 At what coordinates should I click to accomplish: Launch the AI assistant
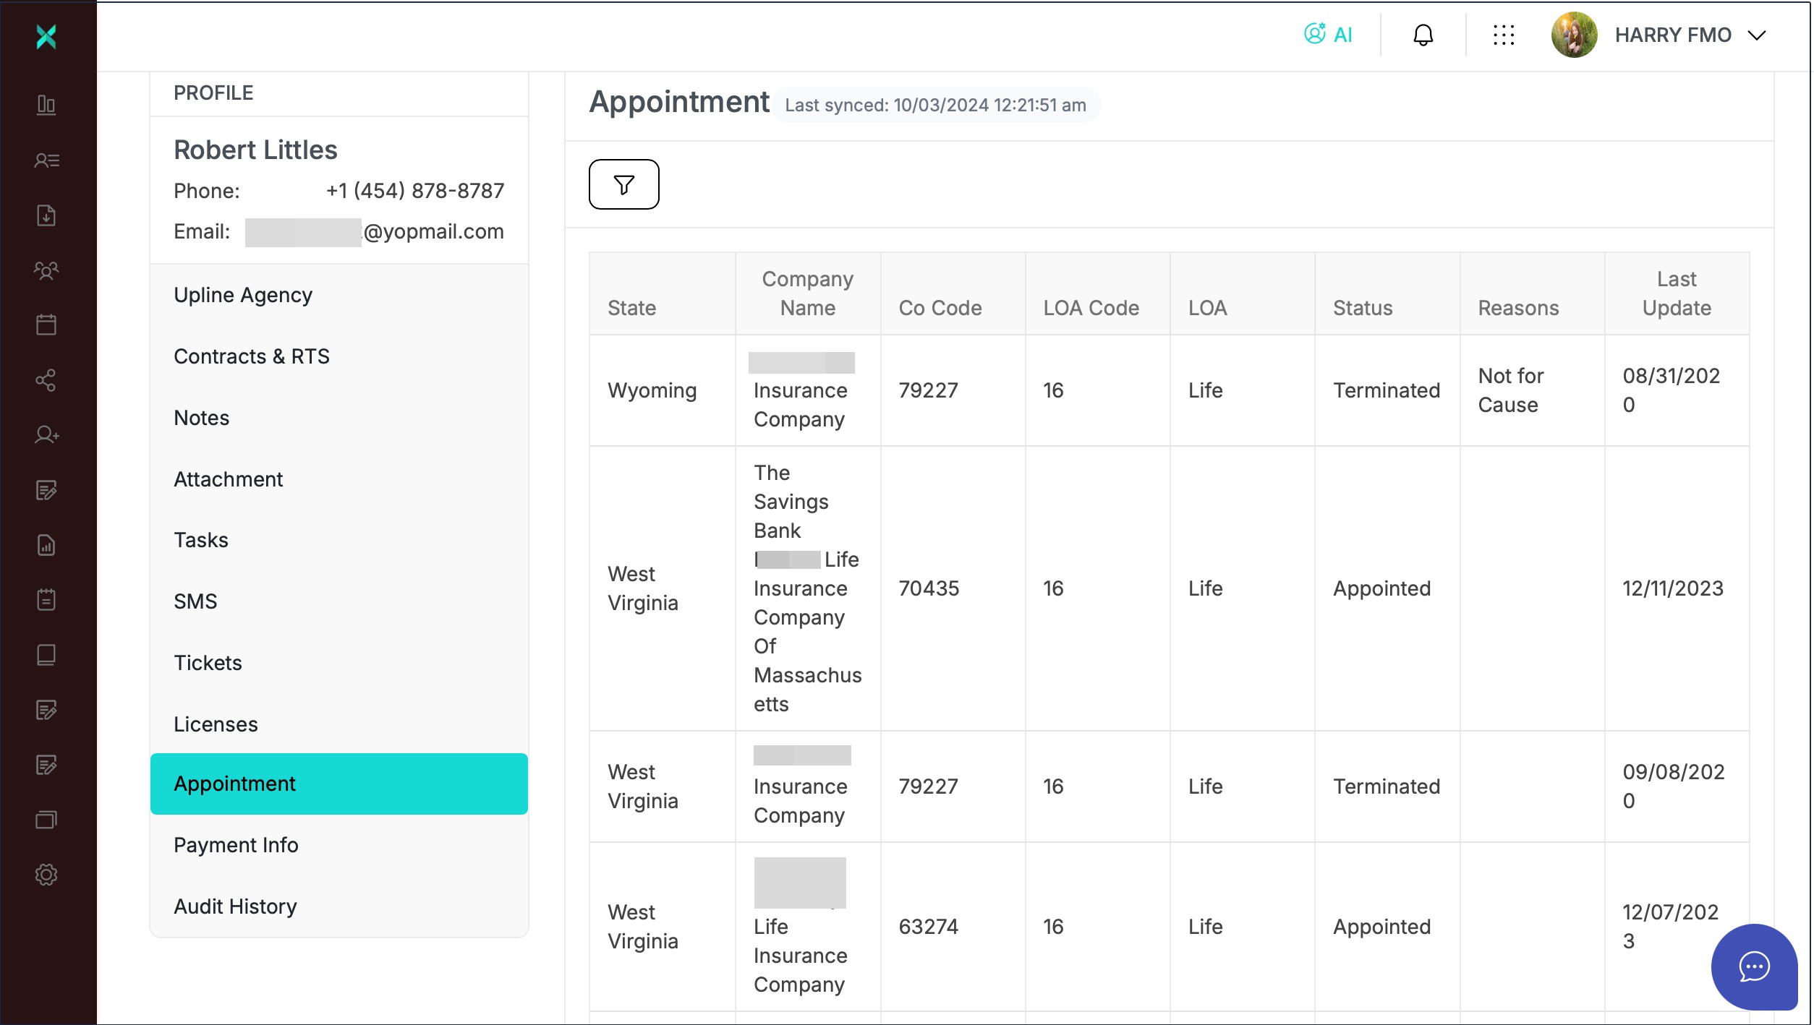click(x=1328, y=34)
